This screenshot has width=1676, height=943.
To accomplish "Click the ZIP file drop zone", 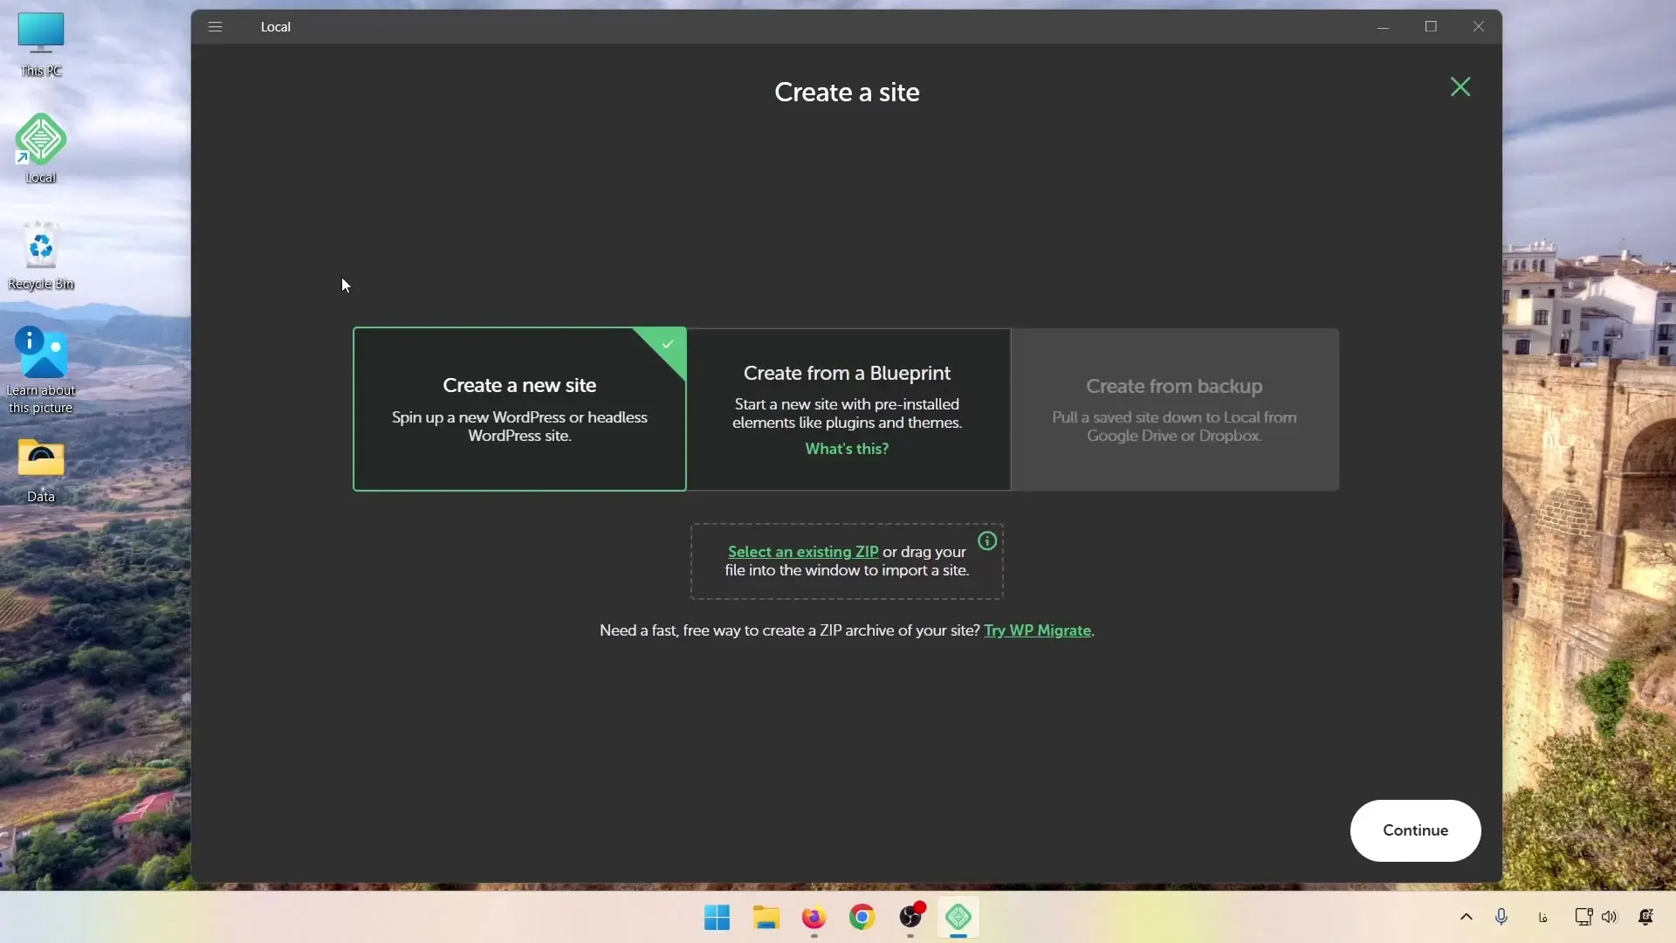I will click(847, 561).
